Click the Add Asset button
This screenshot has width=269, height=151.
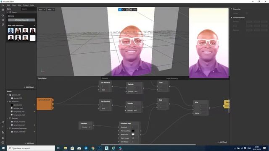pos(29,143)
